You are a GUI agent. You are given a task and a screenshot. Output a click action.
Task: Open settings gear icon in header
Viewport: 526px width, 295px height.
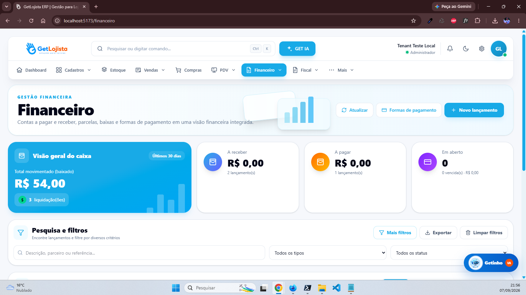(x=482, y=49)
